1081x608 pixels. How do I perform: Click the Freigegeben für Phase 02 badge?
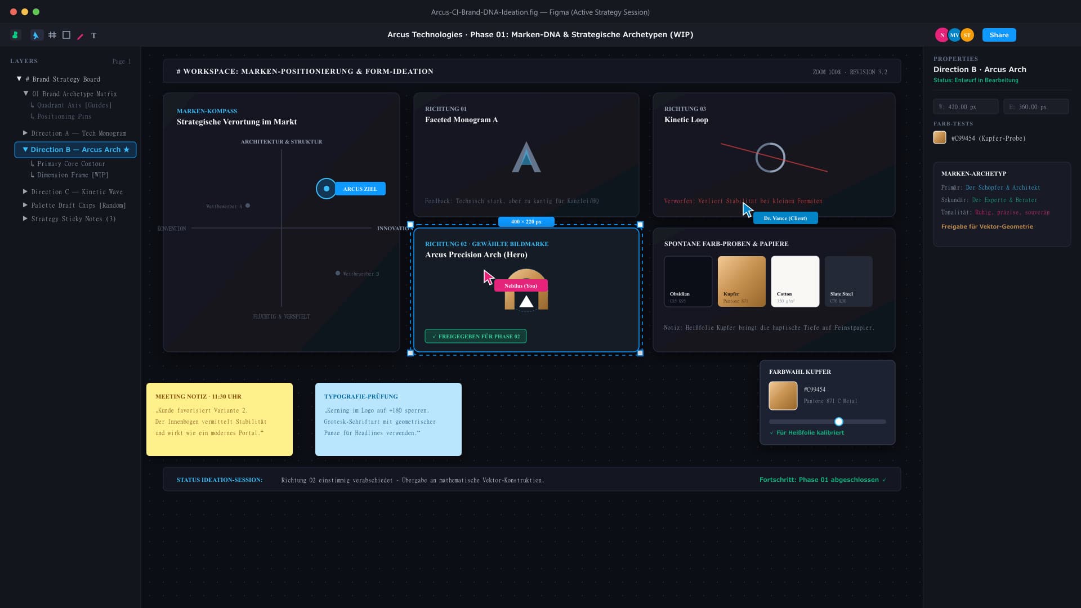coord(476,336)
